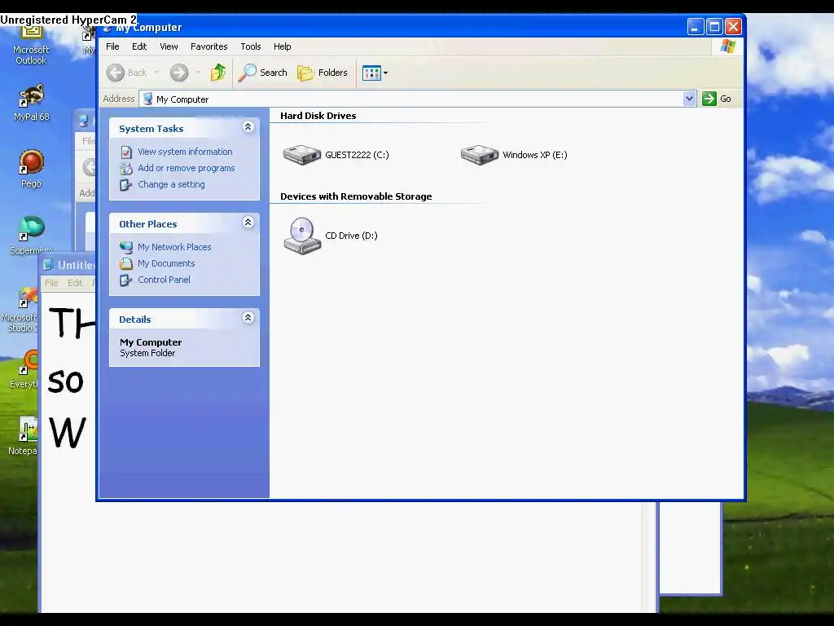Click the Address bar field
The image size is (834, 626).
pos(418,99)
